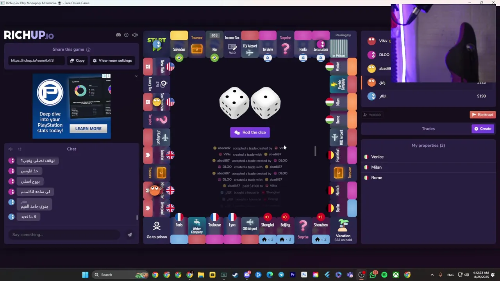Click the top Surprise question mark tile
Screen dimensions: 500x281
point(286,44)
